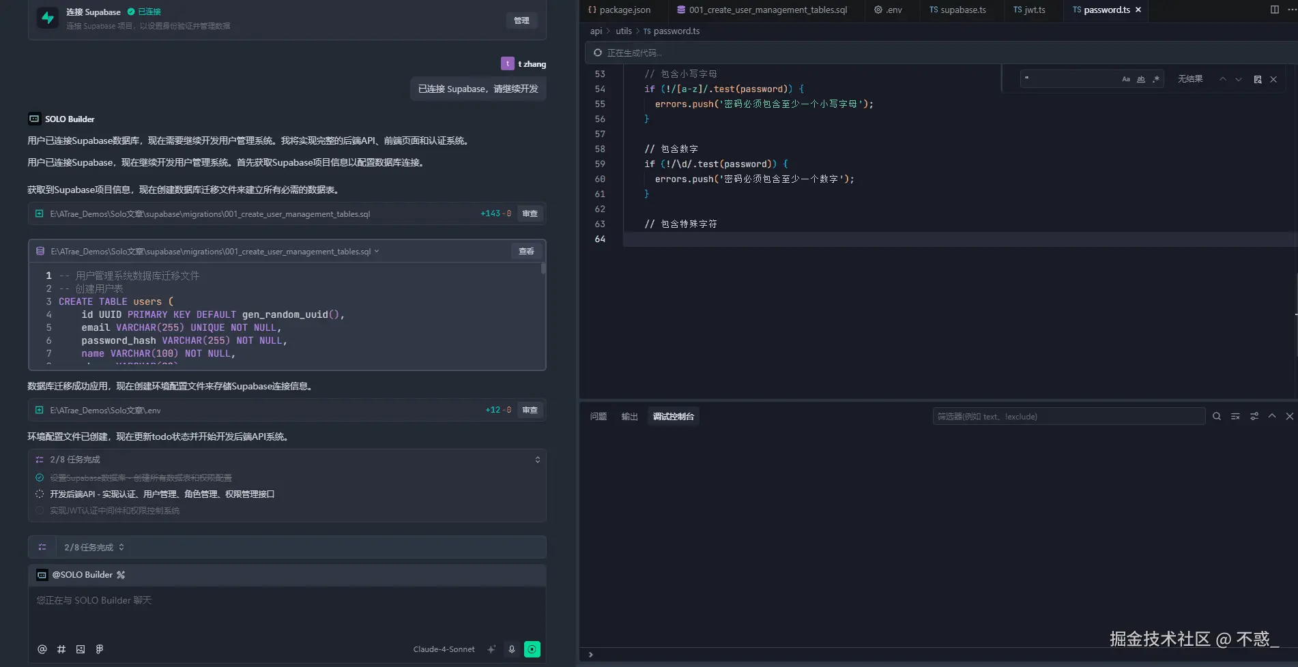
Task: Open the Claude-4-Sonnet model selector
Action: 444,649
